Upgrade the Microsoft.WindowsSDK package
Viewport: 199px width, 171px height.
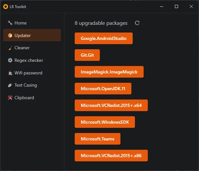point(105,122)
